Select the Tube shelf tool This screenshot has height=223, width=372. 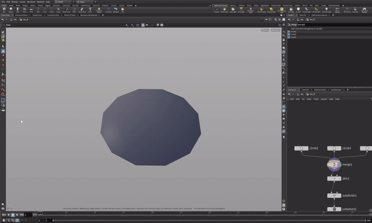point(18,10)
